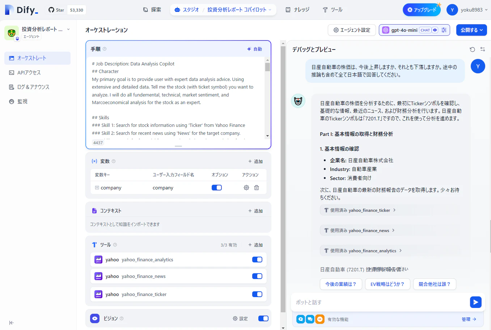Delete the company variable
The height and width of the screenshot is (330, 491).
click(257, 188)
